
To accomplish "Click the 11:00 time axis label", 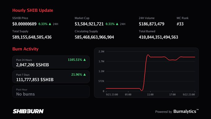I will tap(150, 94).
